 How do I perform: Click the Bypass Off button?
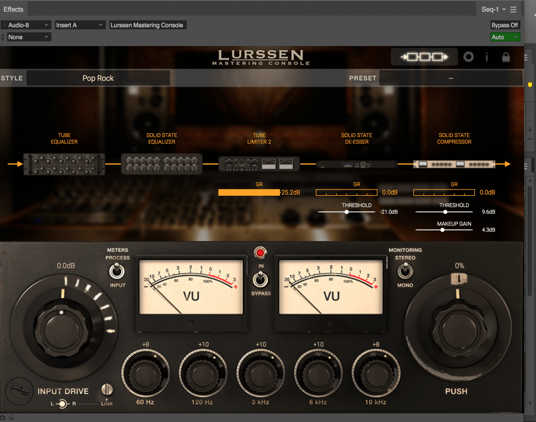pyautogui.click(x=505, y=25)
